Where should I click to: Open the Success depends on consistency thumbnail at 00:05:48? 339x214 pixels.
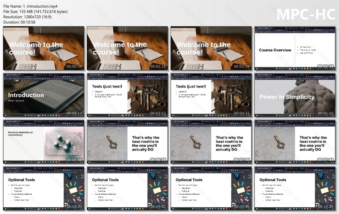[44, 142]
